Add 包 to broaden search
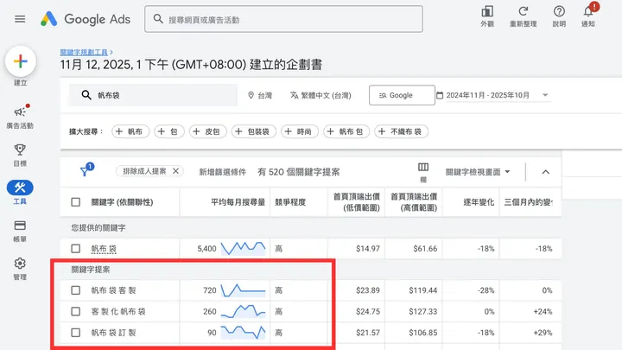Viewport: 622px width, 350px height. pyautogui.click(x=169, y=131)
